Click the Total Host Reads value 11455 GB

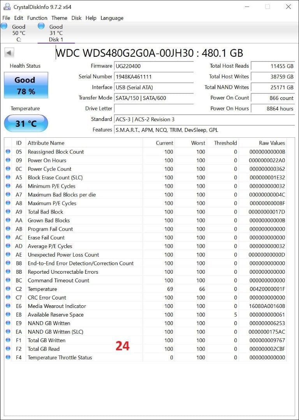click(x=273, y=66)
